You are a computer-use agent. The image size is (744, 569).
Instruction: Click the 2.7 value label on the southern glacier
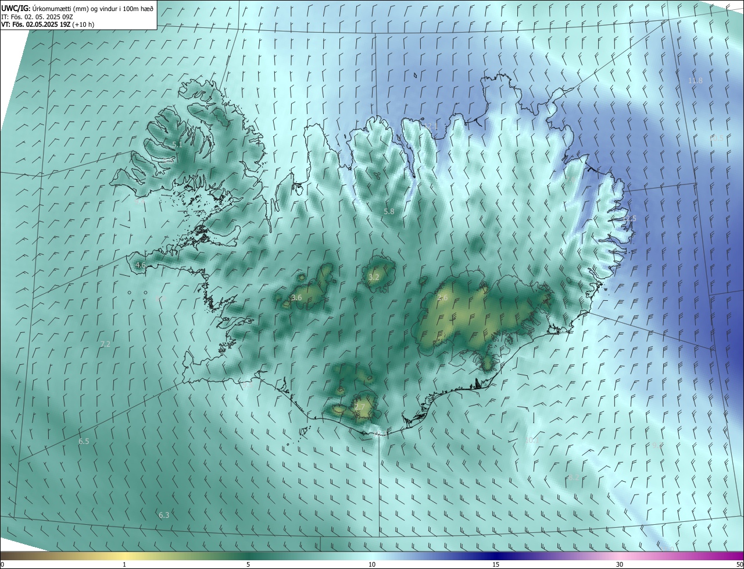click(x=359, y=407)
